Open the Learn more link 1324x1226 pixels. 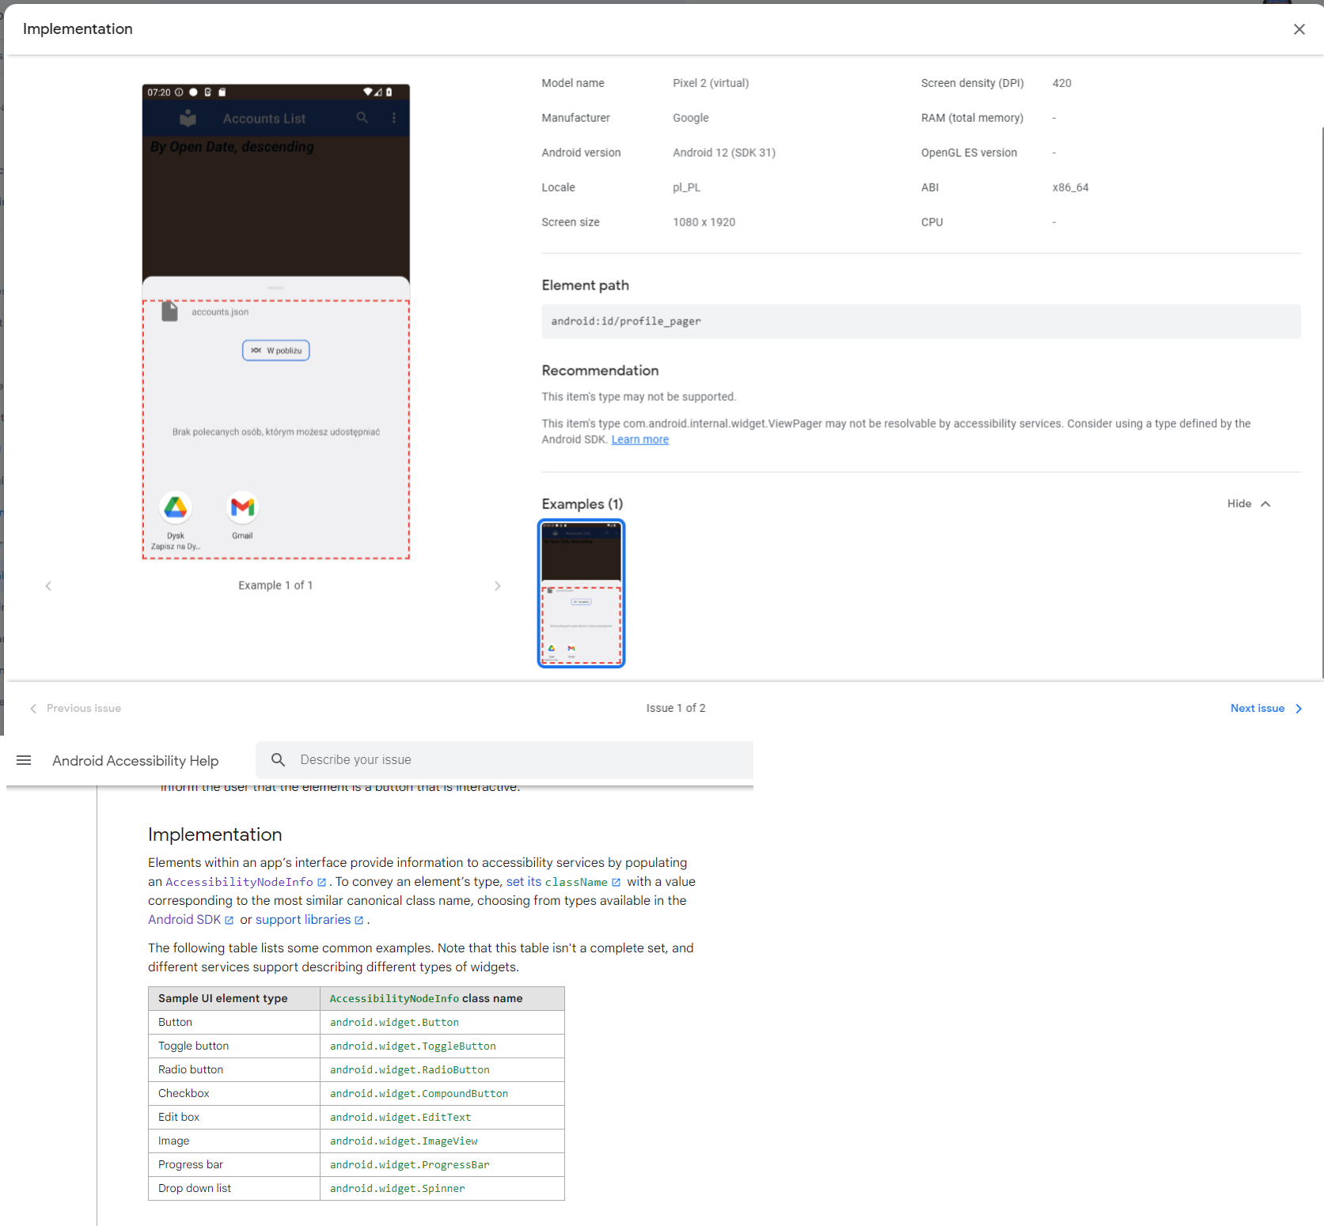[x=639, y=440]
